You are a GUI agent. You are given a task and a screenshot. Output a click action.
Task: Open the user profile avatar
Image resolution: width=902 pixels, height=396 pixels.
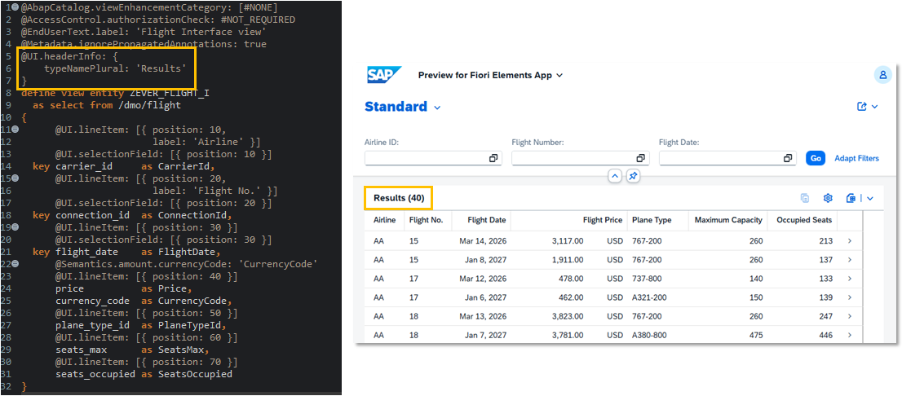coord(882,75)
